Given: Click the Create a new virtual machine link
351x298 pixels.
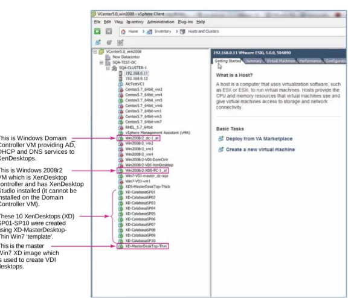Looking at the screenshot, I should coord(260,150).
